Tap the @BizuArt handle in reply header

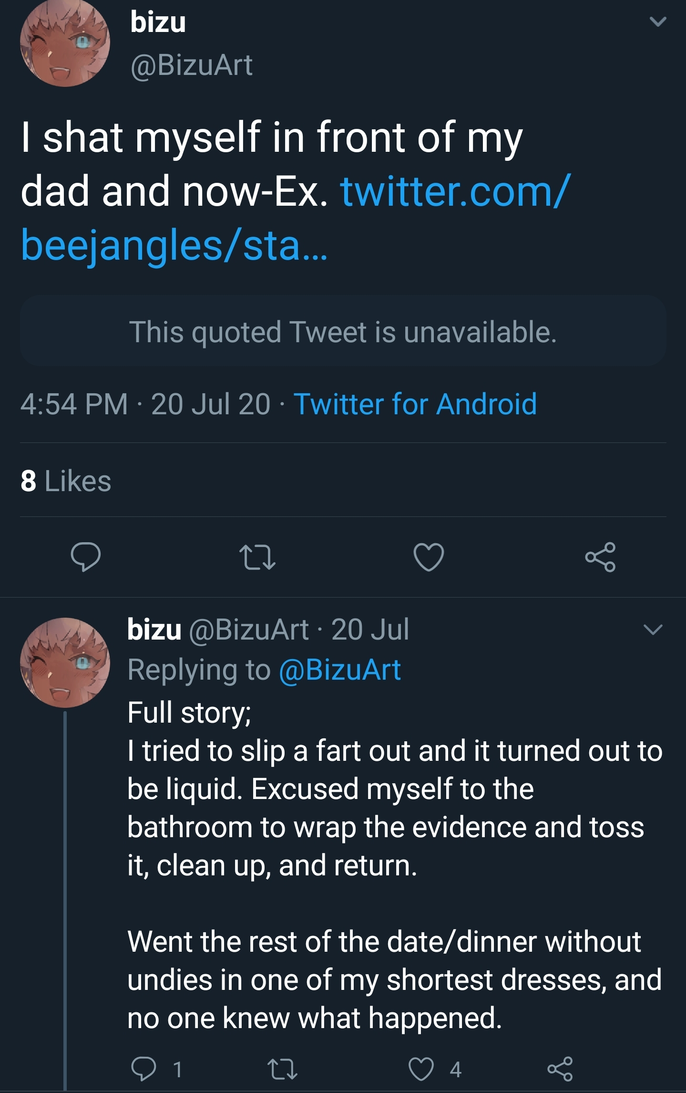tap(249, 630)
